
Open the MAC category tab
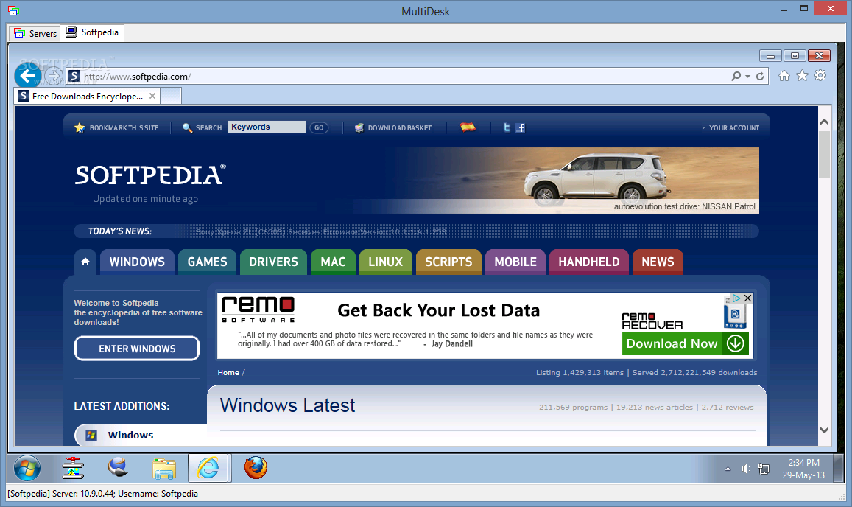click(333, 262)
